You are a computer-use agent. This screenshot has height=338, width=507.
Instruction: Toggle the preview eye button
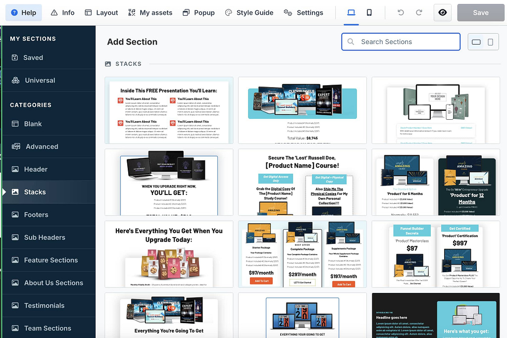coord(442,12)
